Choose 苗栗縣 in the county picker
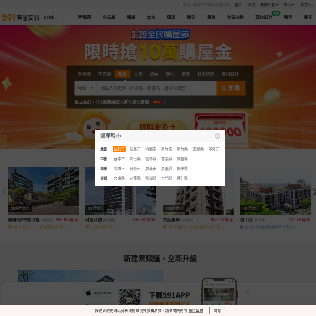Viewport: 316px width, 316px height. (166, 159)
